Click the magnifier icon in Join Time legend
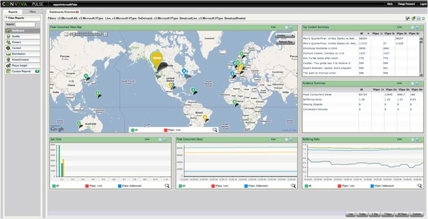Viewport: 428px width, 219px height. (167, 186)
